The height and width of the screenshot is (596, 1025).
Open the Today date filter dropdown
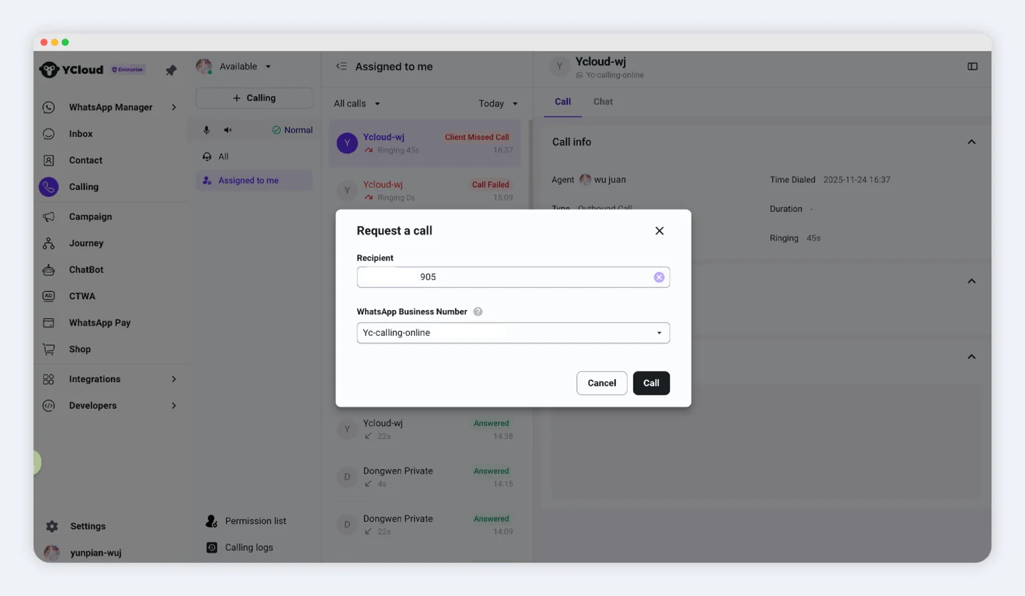(498, 104)
